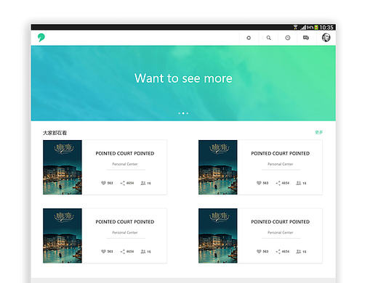Image resolution: width=378 pixels, height=283 pixels.
Task: Open the bottom-left card's POINTED COURT POINTED title
Action: coord(125,222)
